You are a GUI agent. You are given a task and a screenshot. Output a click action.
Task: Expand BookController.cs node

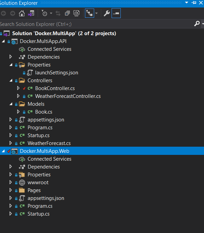(18, 88)
